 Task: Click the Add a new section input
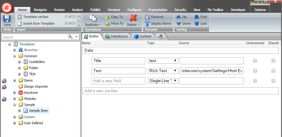tap(181, 91)
